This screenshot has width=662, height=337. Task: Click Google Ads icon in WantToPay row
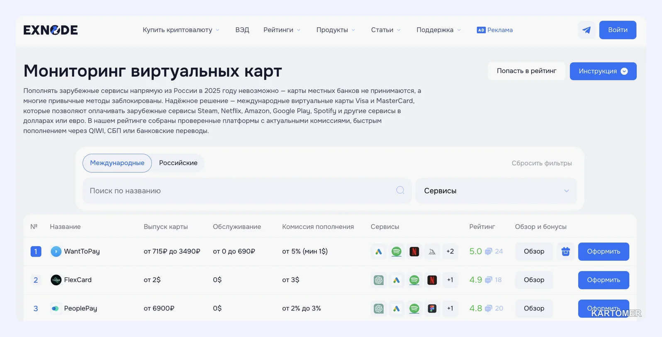(x=379, y=251)
